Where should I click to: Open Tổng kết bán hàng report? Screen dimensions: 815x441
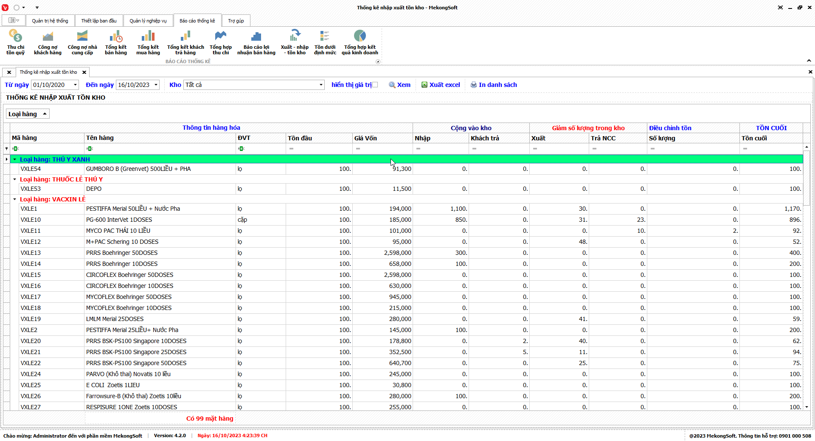(116, 42)
